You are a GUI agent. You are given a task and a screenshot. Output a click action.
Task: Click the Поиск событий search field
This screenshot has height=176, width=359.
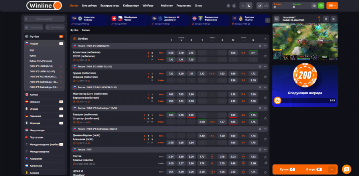click(44, 19)
